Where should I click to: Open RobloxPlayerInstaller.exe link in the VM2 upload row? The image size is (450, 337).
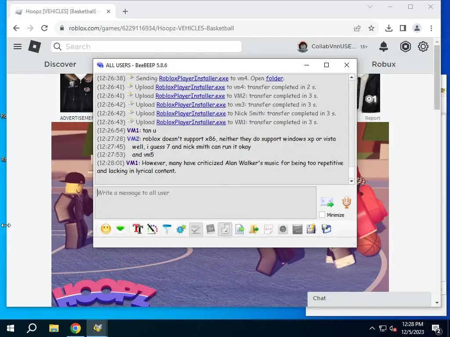(190, 96)
